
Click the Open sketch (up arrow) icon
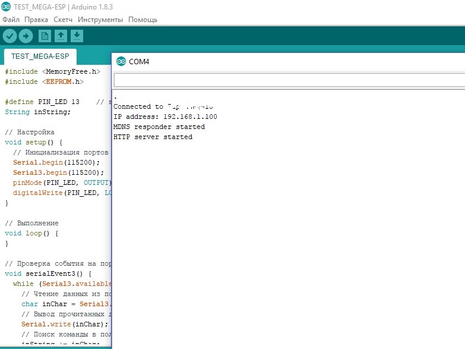(x=61, y=36)
